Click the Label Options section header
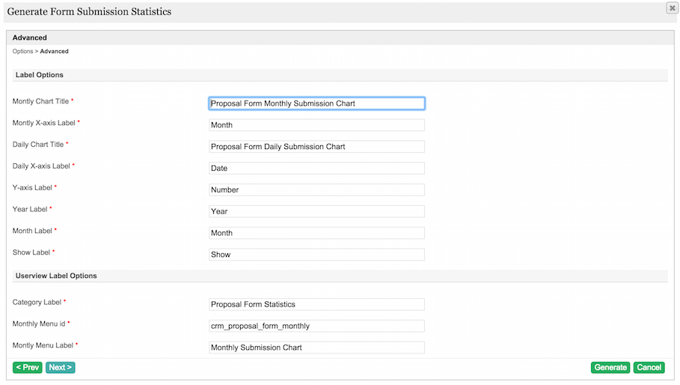The image size is (680, 385). pos(40,76)
